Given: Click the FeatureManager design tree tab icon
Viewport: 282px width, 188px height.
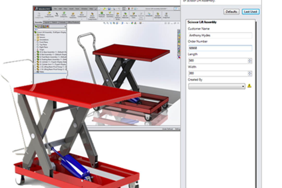Looking at the screenshot, I should (36, 26).
